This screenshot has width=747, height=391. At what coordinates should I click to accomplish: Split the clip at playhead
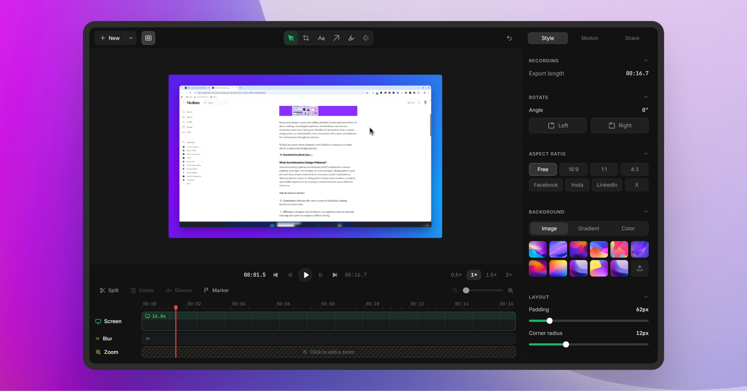pyautogui.click(x=109, y=291)
